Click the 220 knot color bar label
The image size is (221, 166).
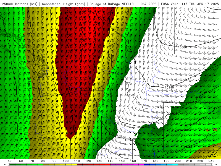point(200,161)
